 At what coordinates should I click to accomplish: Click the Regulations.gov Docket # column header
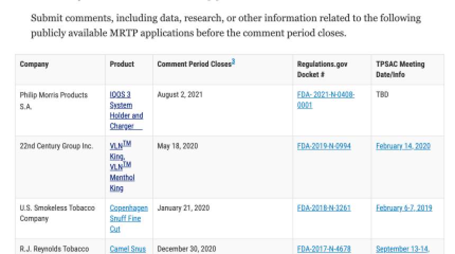tap(322, 69)
